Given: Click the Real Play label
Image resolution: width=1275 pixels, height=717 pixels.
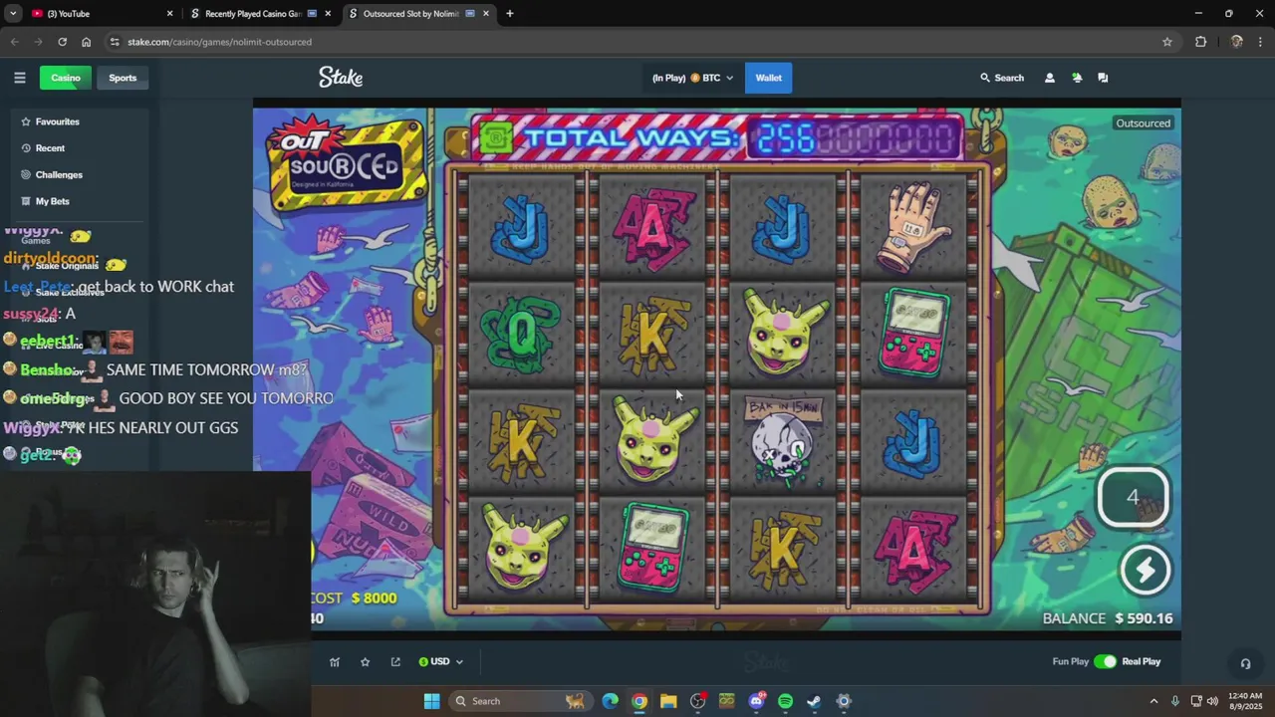Looking at the screenshot, I should pyautogui.click(x=1142, y=662).
